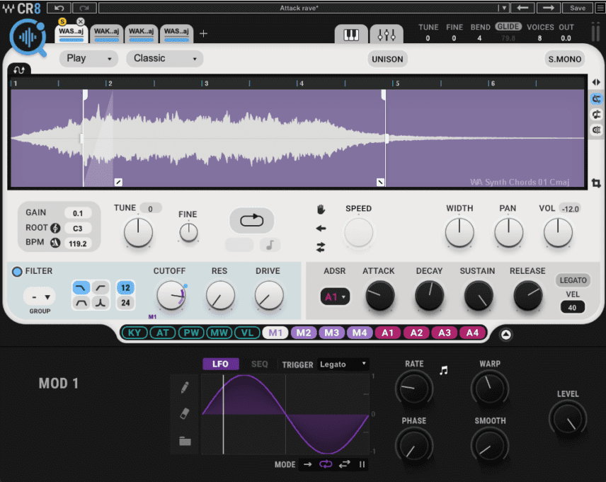The width and height of the screenshot is (606, 482).
Task: Click the reverse playback left-arrow icon
Action: (x=321, y=229)
